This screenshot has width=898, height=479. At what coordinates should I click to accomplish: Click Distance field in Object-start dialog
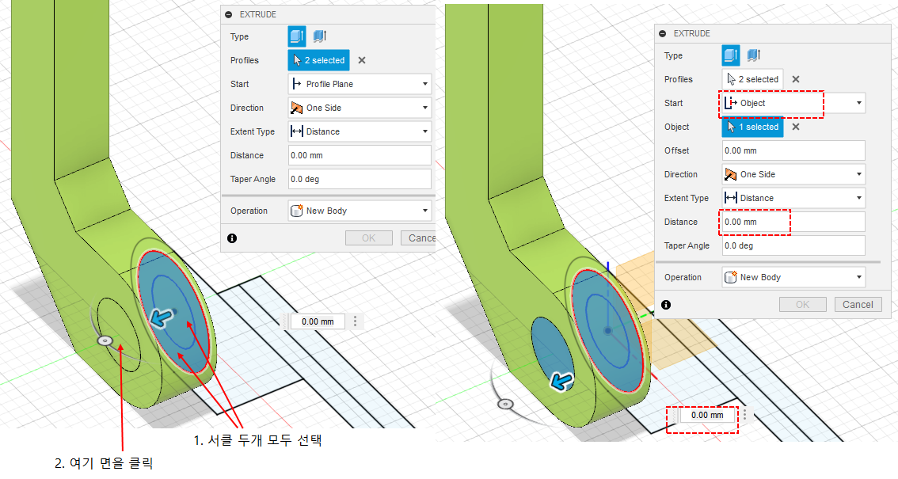(793, 222)
